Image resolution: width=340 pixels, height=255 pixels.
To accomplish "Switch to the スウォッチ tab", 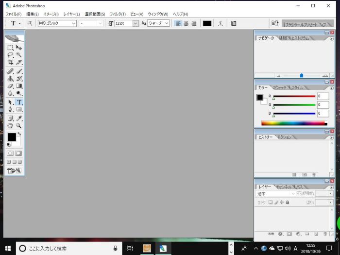I will (279, 87).
